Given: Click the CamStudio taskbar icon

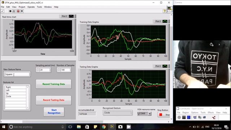Looking at the screenshot, I should (128, 127).
